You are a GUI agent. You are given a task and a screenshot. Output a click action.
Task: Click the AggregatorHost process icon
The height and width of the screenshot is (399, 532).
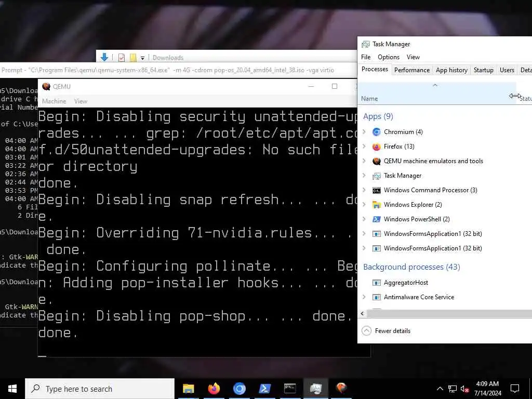(x=376, y=283)
